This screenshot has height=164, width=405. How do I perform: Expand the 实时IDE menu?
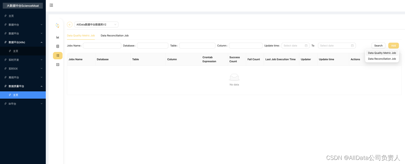click(23, 68)
